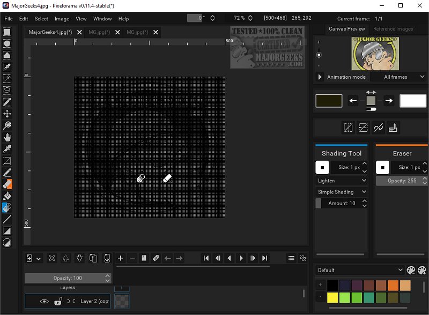This screenshot has height=315, width=429.
Task: Play the animation forward
Action: click(241, 258)
